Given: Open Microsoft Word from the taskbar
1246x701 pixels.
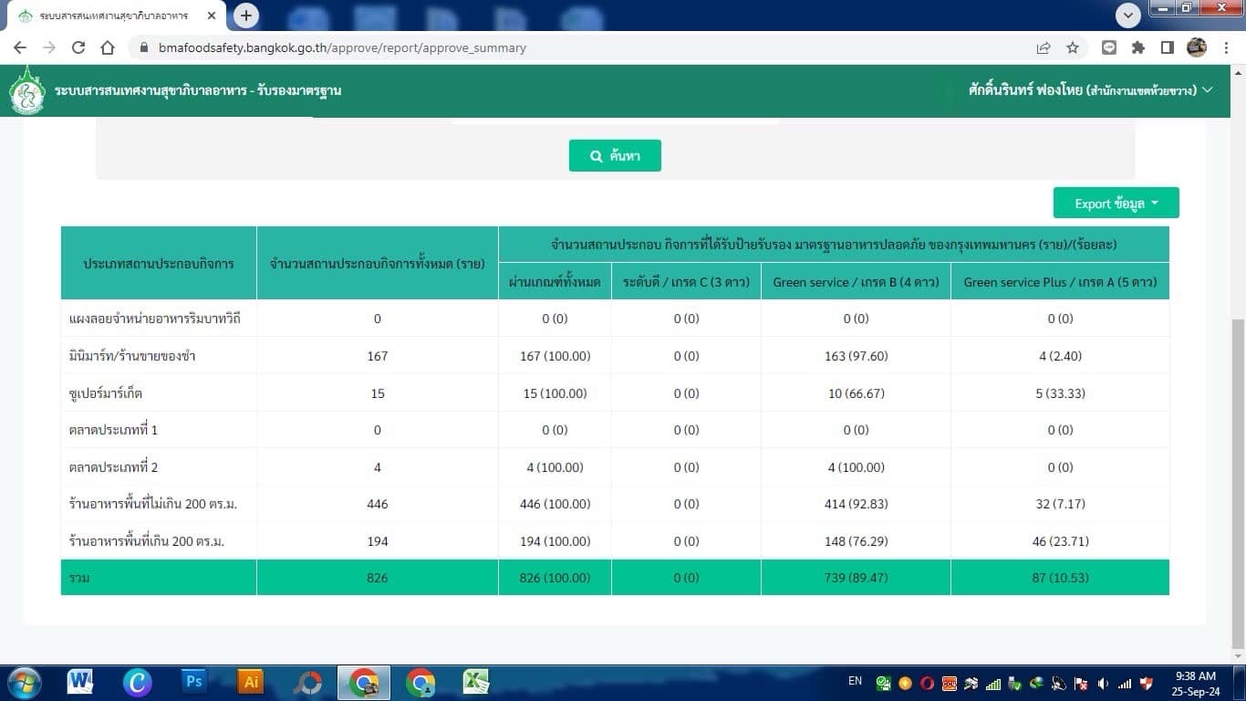Looking at the screenshot, I should click(80, 682).
